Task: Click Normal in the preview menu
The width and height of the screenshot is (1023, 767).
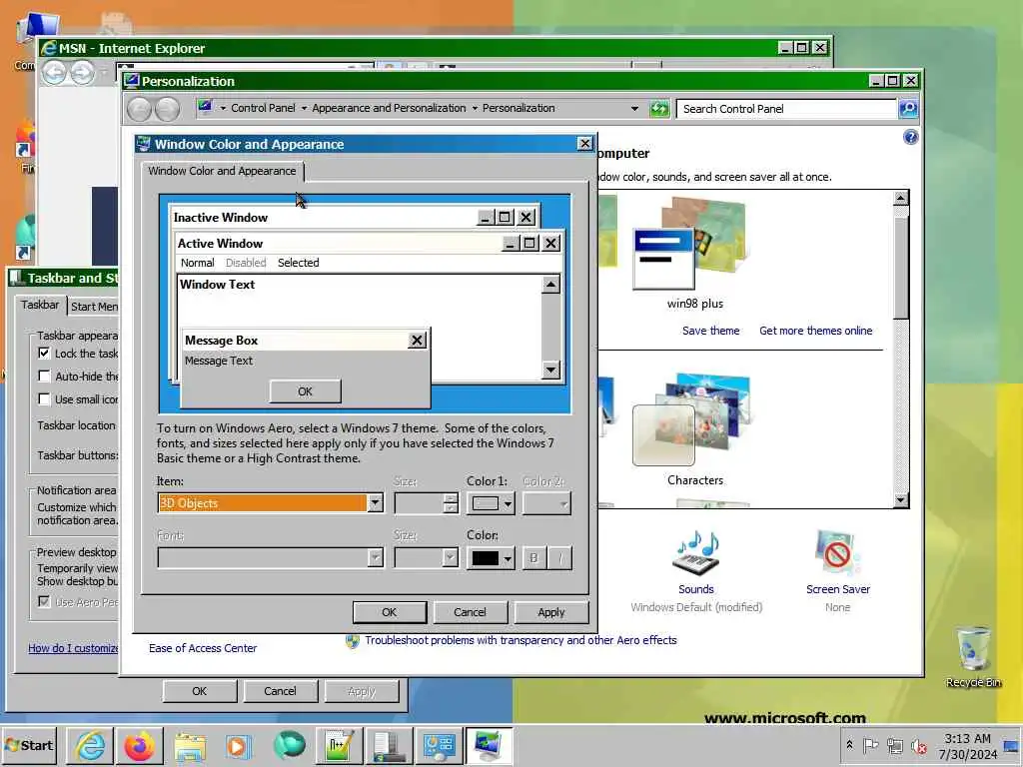Action: click(197, 263)
